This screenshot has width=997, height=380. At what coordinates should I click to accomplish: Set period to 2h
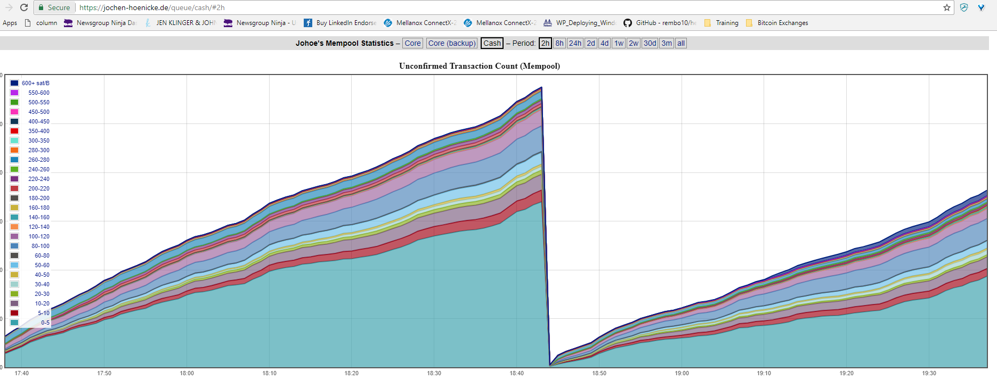click(545, 43)
